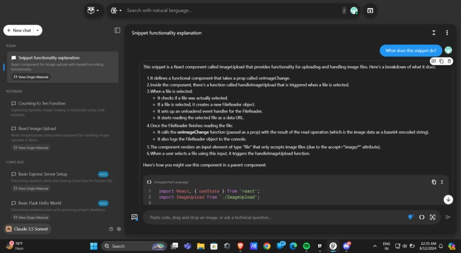Open the three-dot conversation options menu
This screenshot has width=461, height=253.
447,33
